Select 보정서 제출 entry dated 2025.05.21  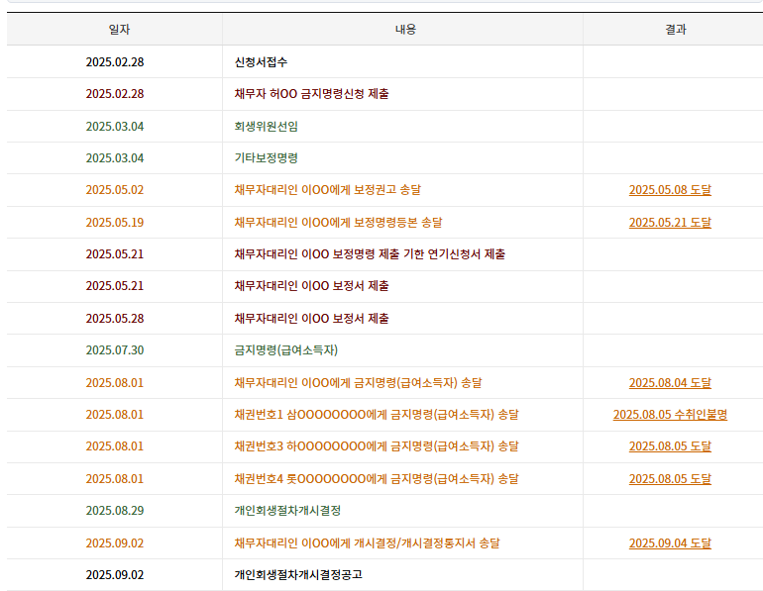(311, 286)
